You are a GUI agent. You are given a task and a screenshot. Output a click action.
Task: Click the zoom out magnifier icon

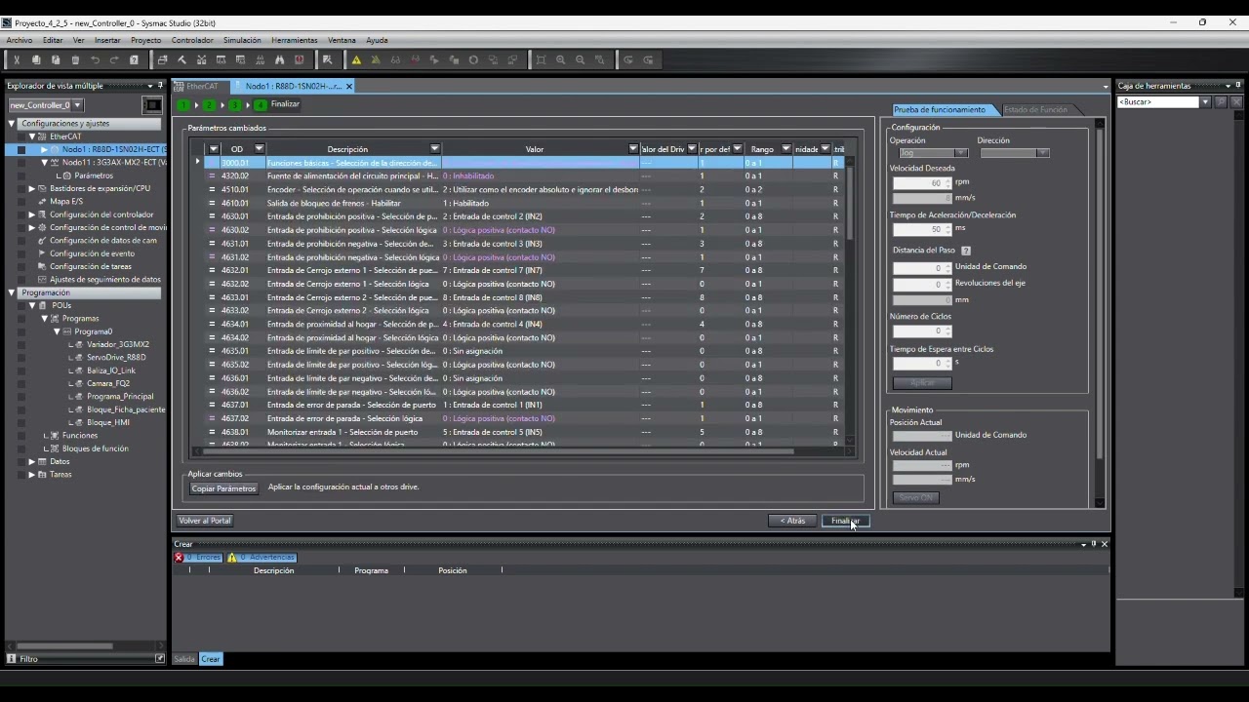pos(581,60)
